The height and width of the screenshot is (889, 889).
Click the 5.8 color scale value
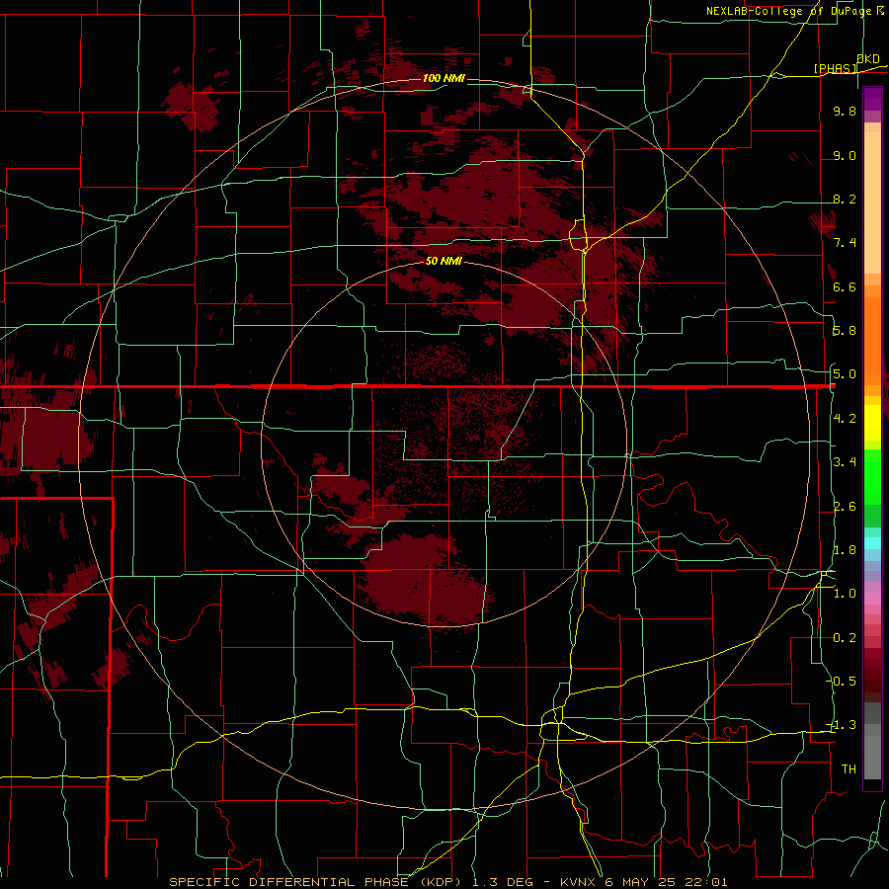coord(845,331)
